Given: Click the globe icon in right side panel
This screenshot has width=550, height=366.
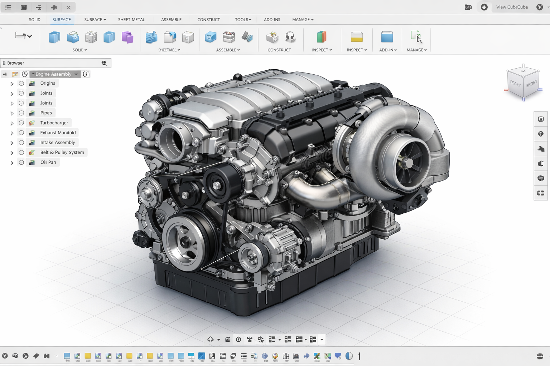Looking at the screenshot, I should coord(541,178).
